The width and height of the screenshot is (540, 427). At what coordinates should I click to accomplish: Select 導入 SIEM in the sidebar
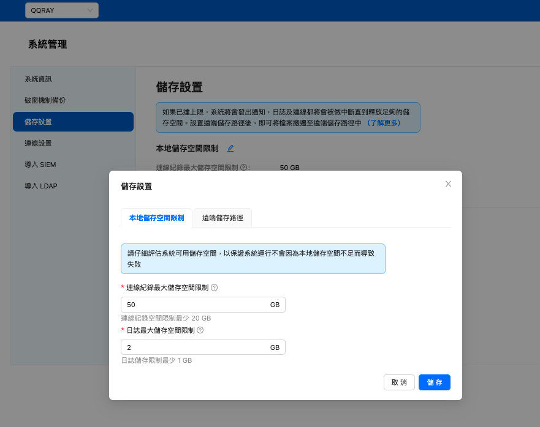tap(40, 165)
